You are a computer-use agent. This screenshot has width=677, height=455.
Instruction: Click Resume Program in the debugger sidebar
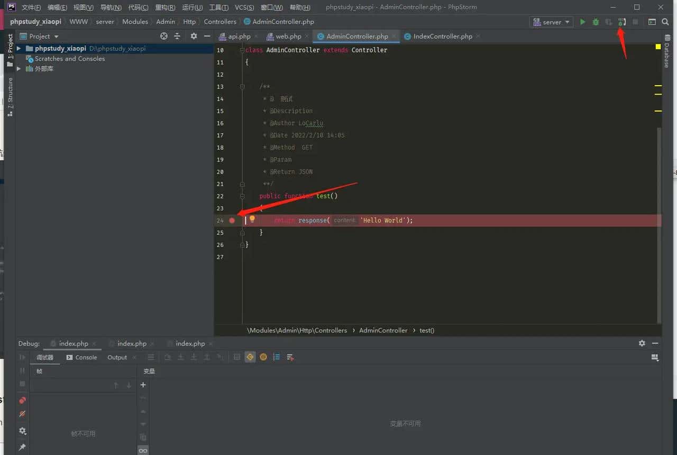click(x=22, y=356)
